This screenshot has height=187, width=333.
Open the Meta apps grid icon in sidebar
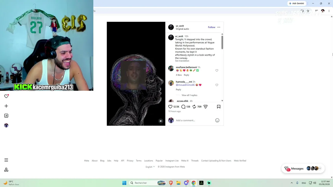pyautogui.click(x=6, y=170)
